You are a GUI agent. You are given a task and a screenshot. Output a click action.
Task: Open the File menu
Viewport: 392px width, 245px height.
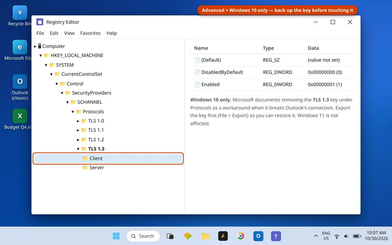tap(40, 33)
